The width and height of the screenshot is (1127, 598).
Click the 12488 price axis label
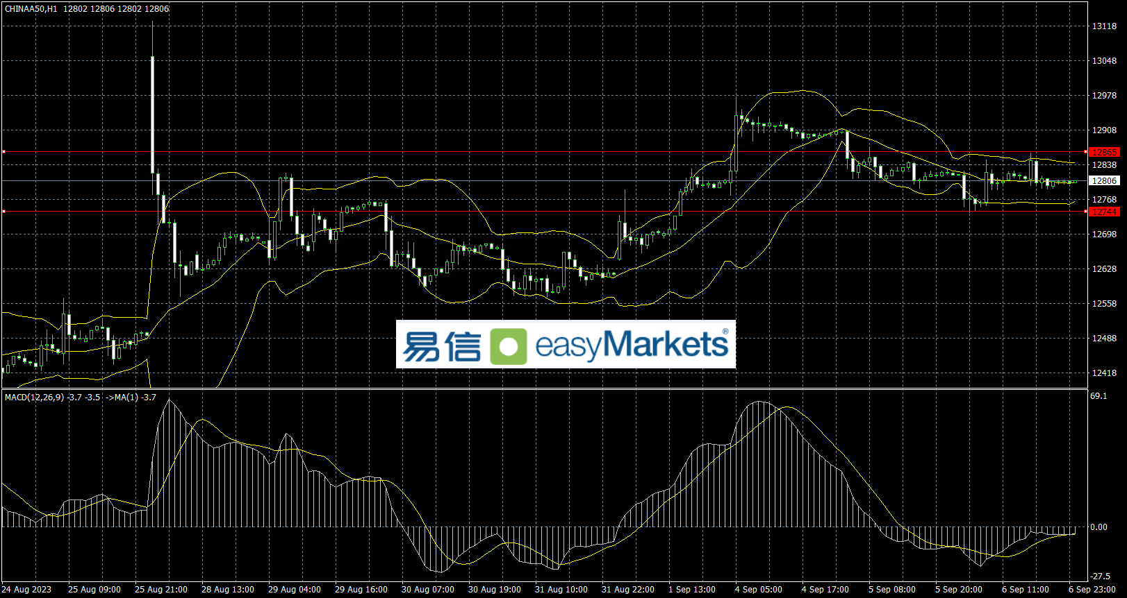point(1104,339)
